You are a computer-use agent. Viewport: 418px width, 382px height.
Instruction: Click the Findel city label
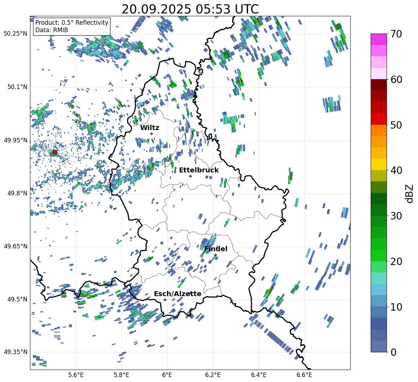click(x=216, y=249)
